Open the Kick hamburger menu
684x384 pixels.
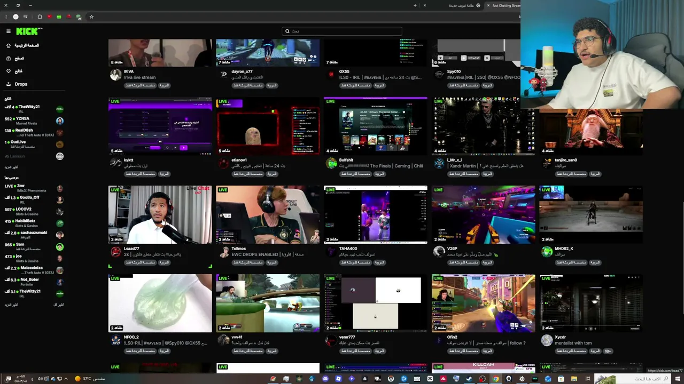point(9,31)
